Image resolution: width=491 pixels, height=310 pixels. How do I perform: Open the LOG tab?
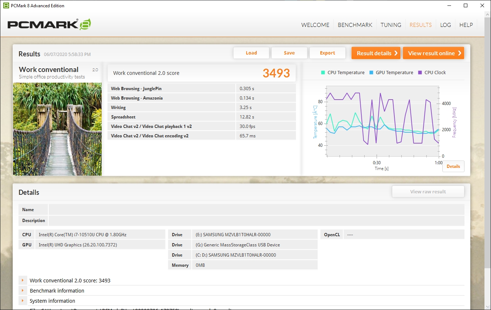(x=445, y=25)
